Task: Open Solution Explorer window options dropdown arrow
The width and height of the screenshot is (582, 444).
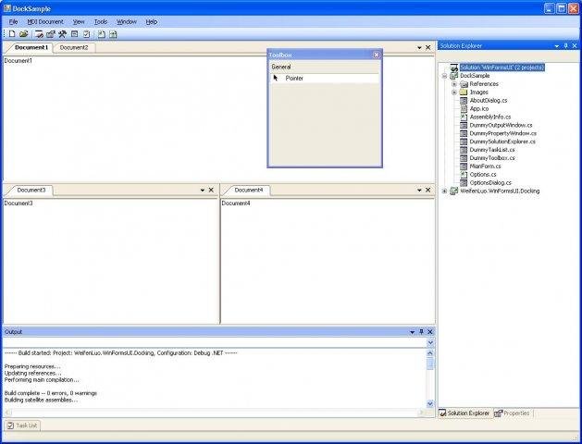Action: click(557, 46)
